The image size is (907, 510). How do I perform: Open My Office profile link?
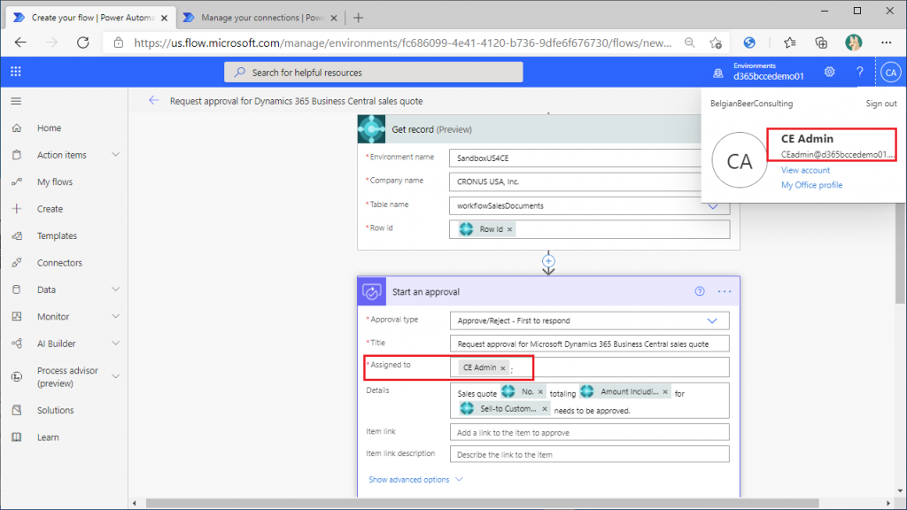(x=811, y=185)
